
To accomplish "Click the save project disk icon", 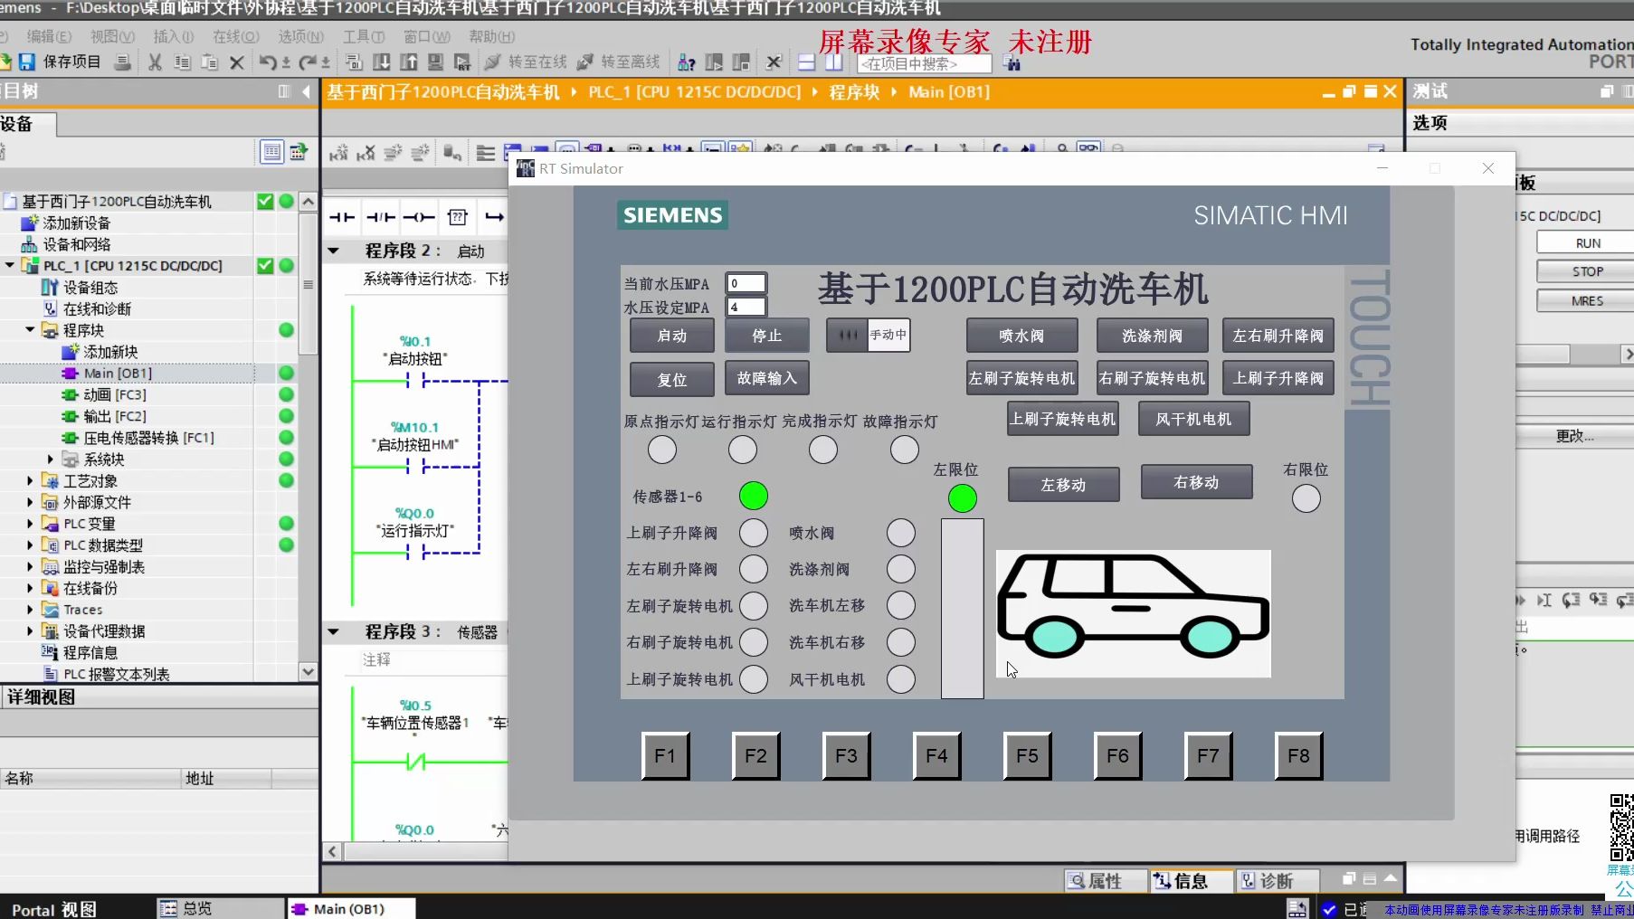I will (27, 62).
